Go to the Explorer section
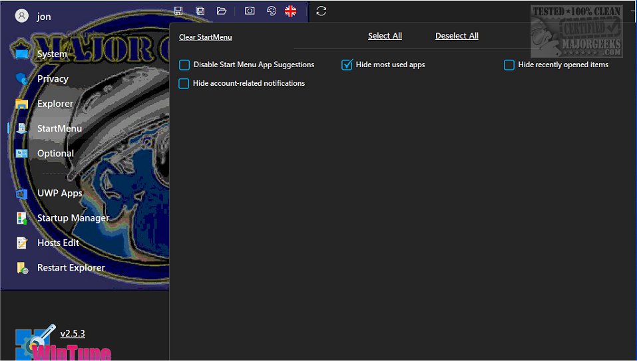The height and width of the screenshot is (361, 637). (x=55, y=104)
